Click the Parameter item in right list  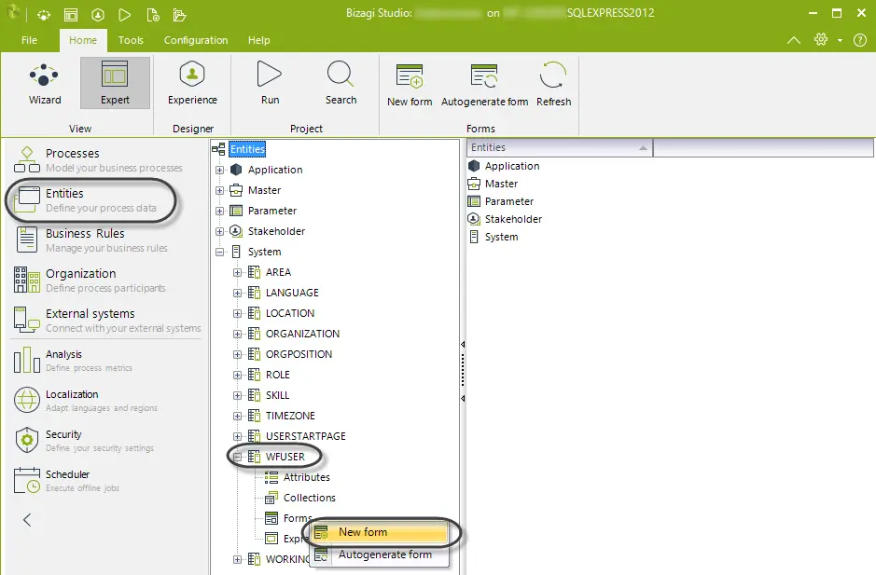click(x=509, y=201)
